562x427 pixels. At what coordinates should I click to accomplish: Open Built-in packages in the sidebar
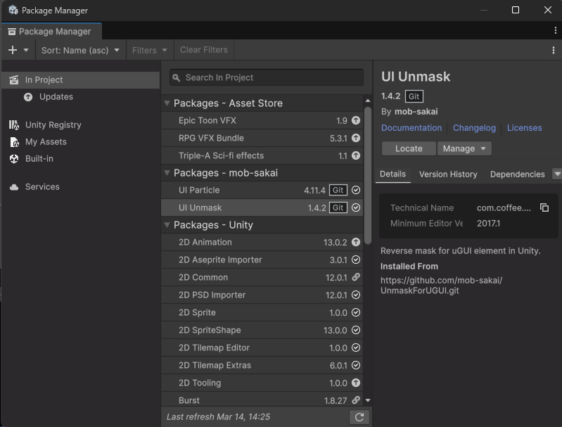(81, 158)
